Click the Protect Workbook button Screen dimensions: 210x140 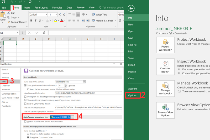[165, 45]
